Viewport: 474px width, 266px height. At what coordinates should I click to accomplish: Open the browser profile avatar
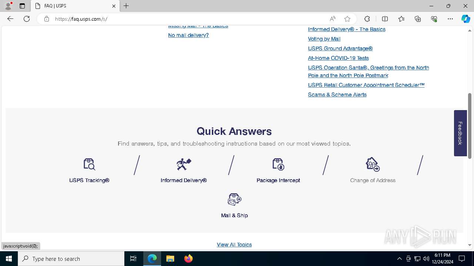pos(8,6)
